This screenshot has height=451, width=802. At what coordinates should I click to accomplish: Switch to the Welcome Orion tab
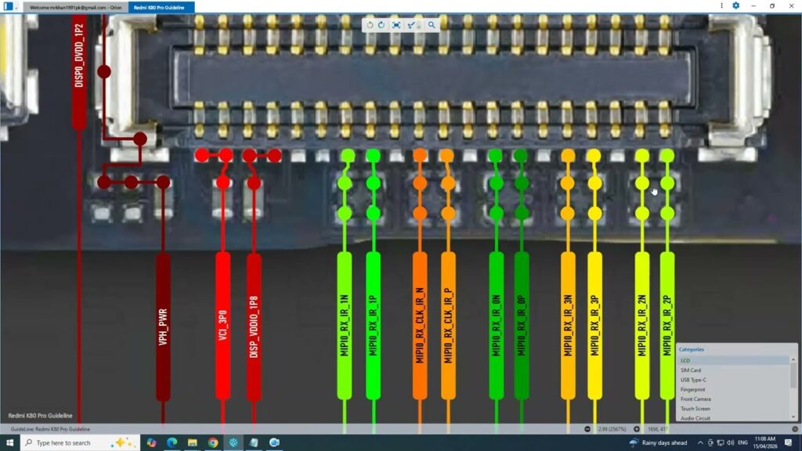click(76, 7)
